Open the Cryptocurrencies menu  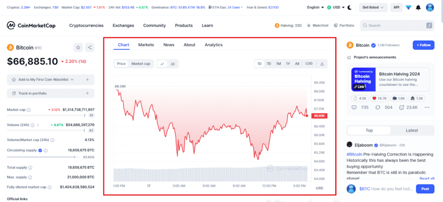click(x=86, y=25)
